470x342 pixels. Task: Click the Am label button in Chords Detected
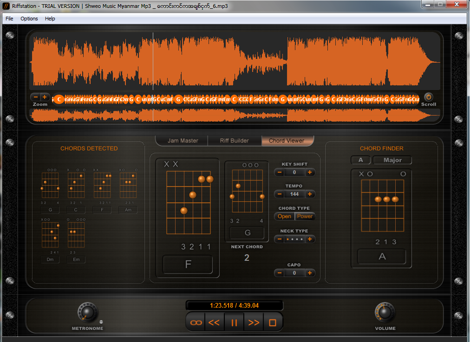(x=128, y=210)
